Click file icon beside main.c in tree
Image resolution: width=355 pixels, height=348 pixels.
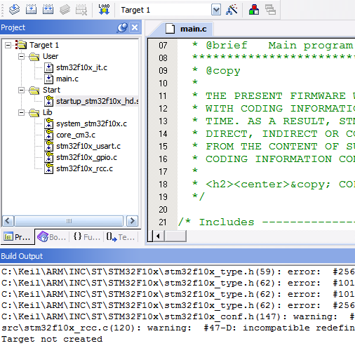[48, 79]
